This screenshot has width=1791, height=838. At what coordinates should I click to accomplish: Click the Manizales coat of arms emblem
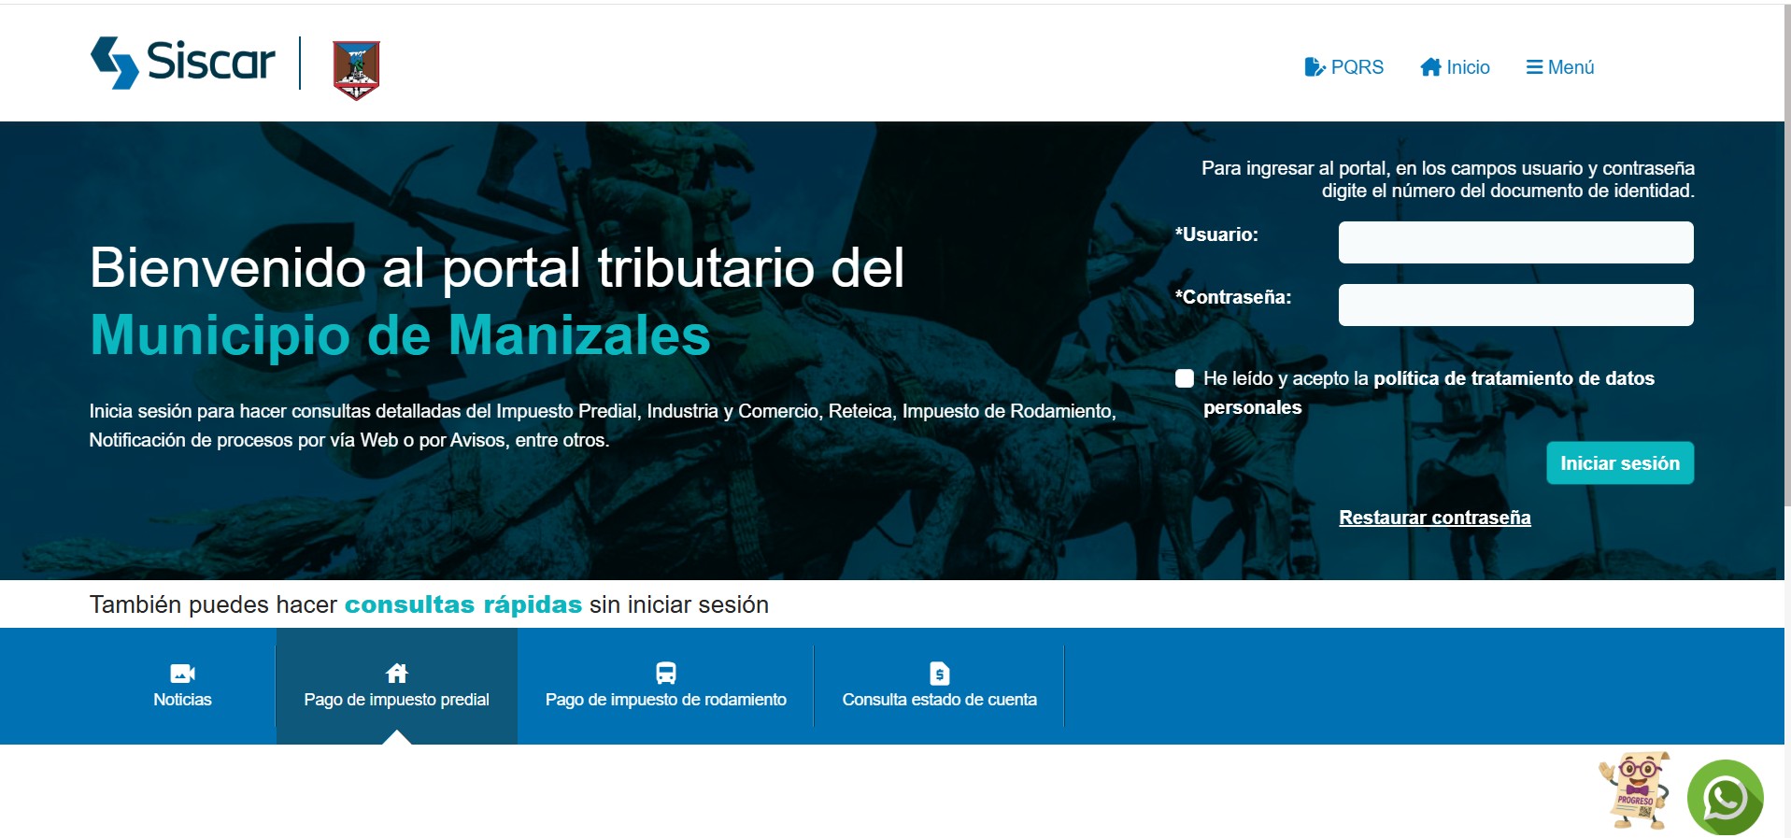356,69
